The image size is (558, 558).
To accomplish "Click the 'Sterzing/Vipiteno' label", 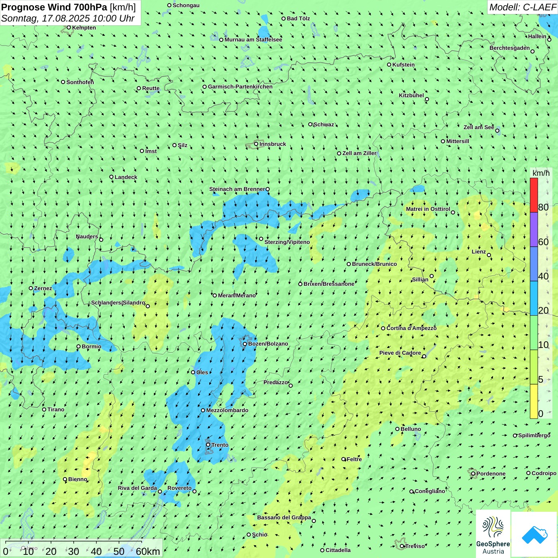I will pos(287,242).
